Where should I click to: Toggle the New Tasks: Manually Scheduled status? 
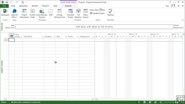click(26, 102)
